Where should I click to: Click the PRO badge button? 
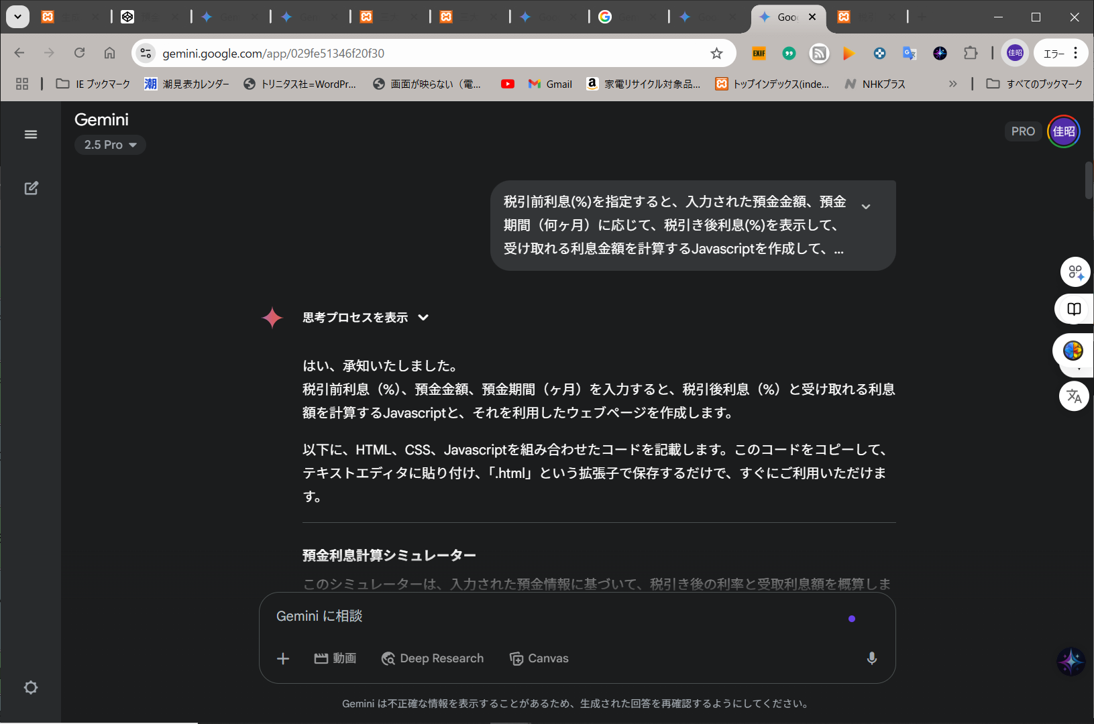1023,131
